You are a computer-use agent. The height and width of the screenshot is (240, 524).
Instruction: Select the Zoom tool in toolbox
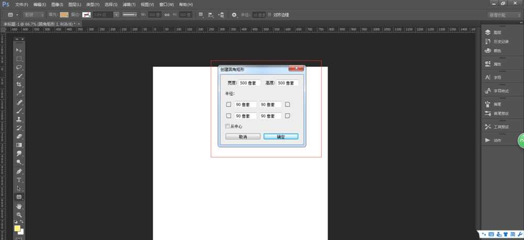(19, 215)
